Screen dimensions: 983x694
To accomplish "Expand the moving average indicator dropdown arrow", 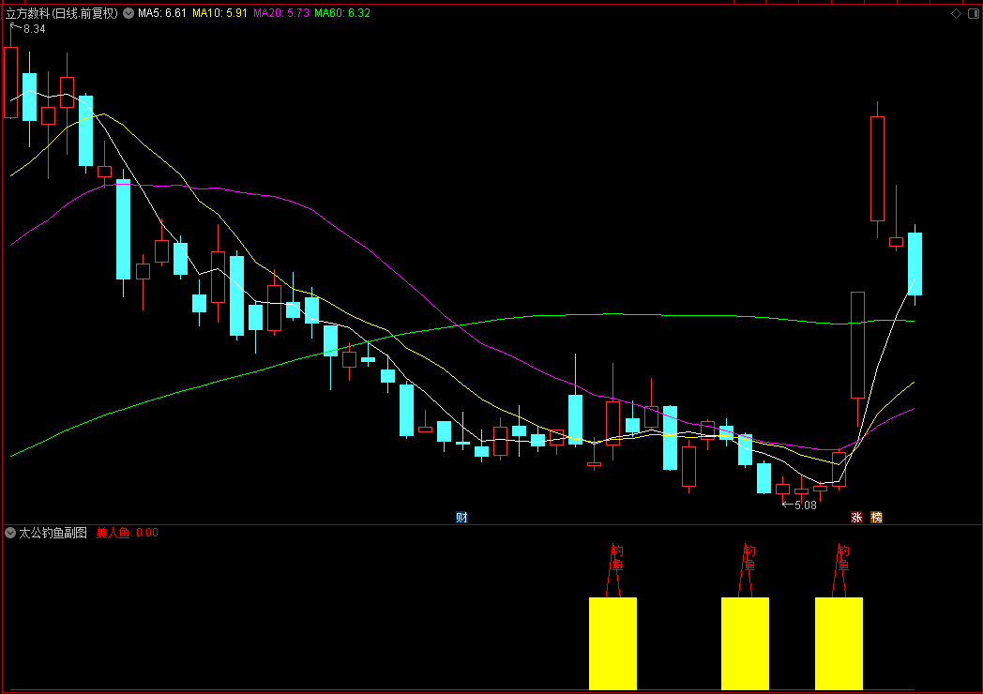I will click(x=129, y=13).
